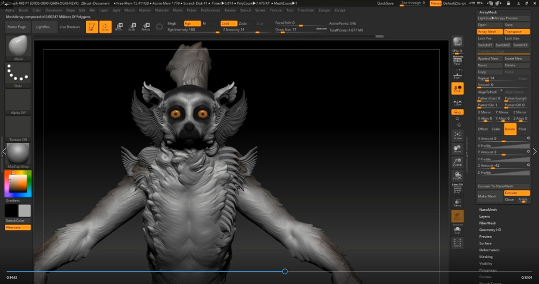Select the Rotate transform type button

coord(510,129)
